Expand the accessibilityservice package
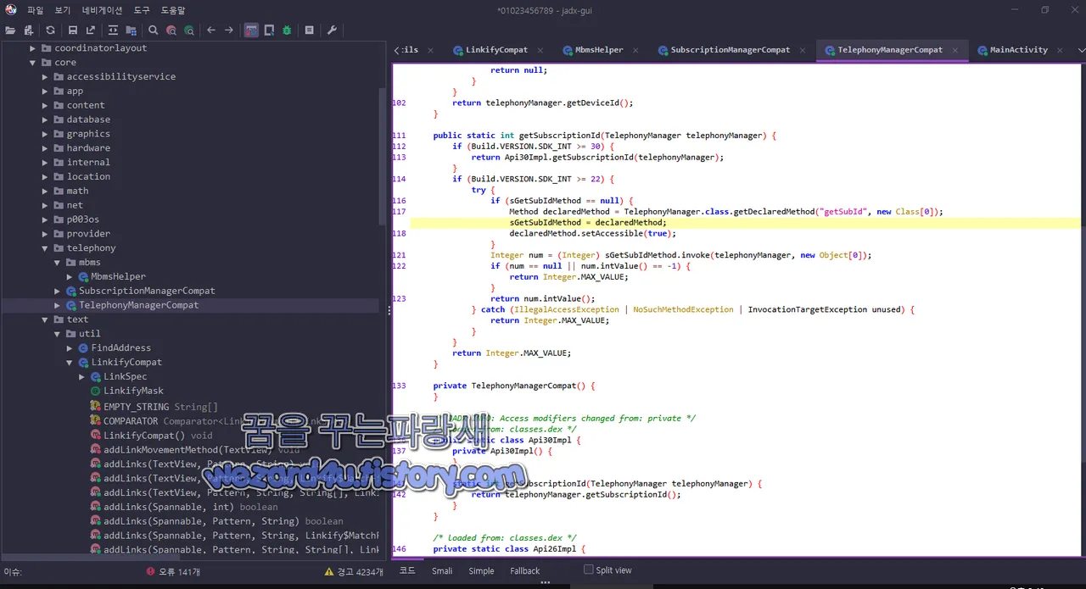Image resolution: width=1086 pixels, height=589 pixels. point(45,77)
